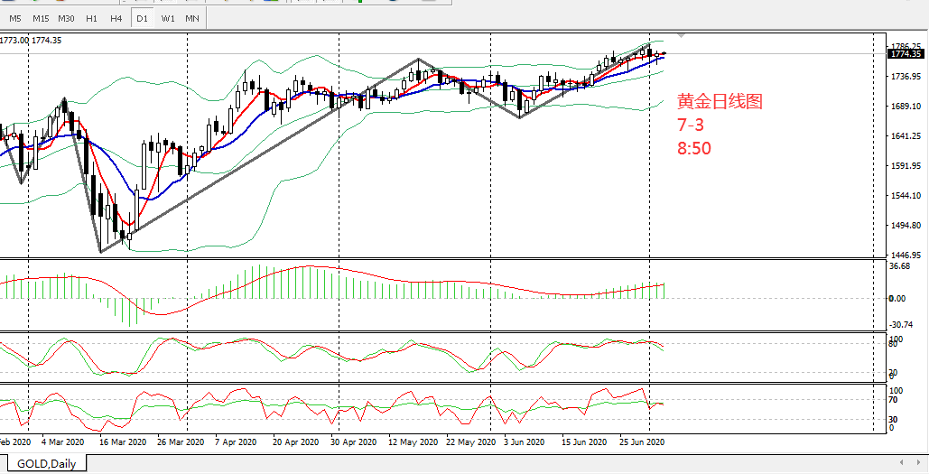Screen dimensions: 929x474
Task: Click the 1689.10 level on price scale
Action: 906,107
